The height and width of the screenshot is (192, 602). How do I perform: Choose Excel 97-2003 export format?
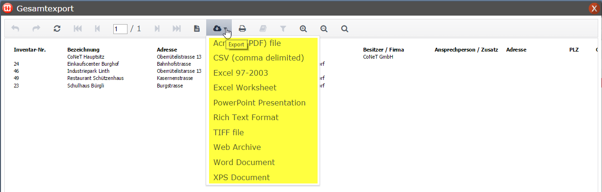tap(264, 73)
